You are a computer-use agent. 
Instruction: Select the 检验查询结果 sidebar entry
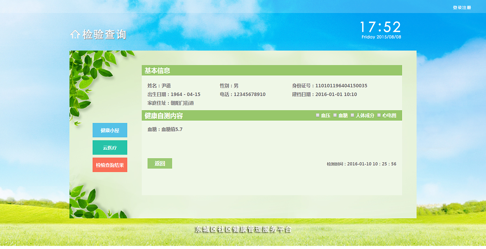(110, 165)
